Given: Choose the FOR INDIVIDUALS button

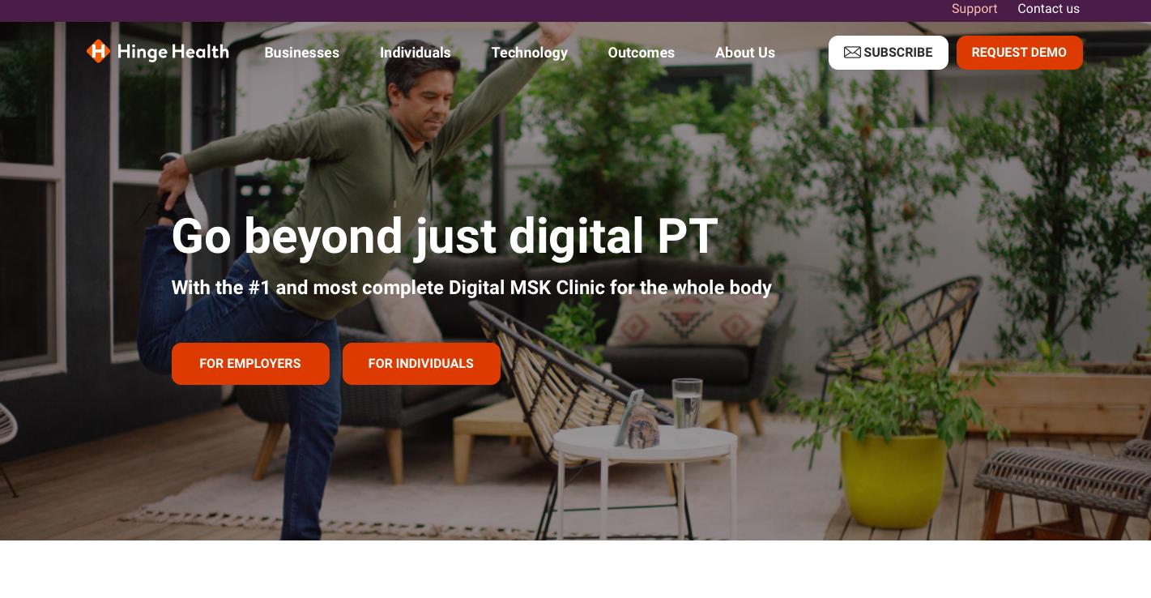Looking at the screenshot, I should tap(421, 364).
